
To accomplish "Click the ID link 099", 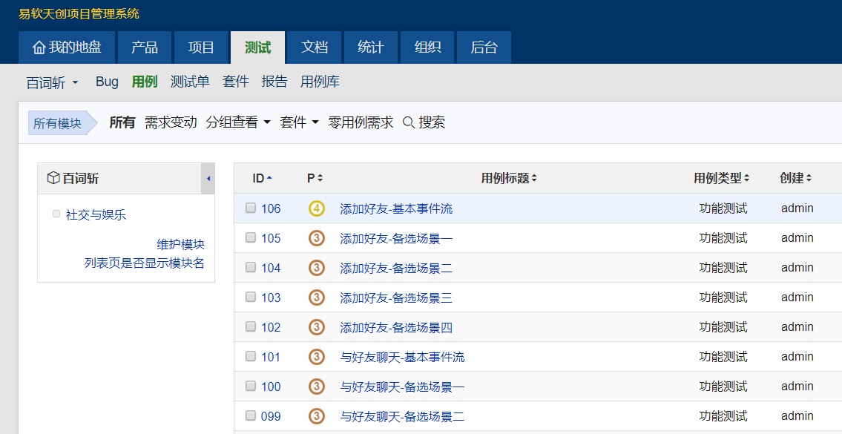I will tap(271, 415).
